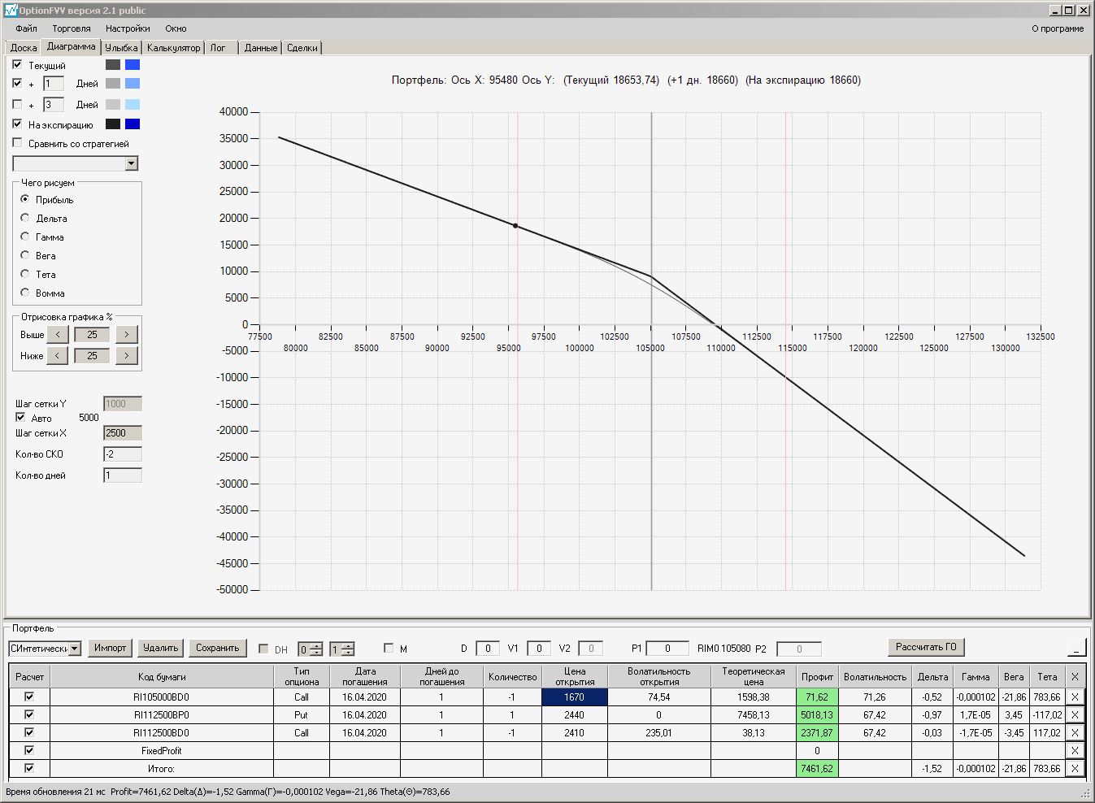Viewport: 1095px width, 803px height.
Task: Click the X button for RI112500BD0
Action: pyautogui.click(x=1075, y=732)
